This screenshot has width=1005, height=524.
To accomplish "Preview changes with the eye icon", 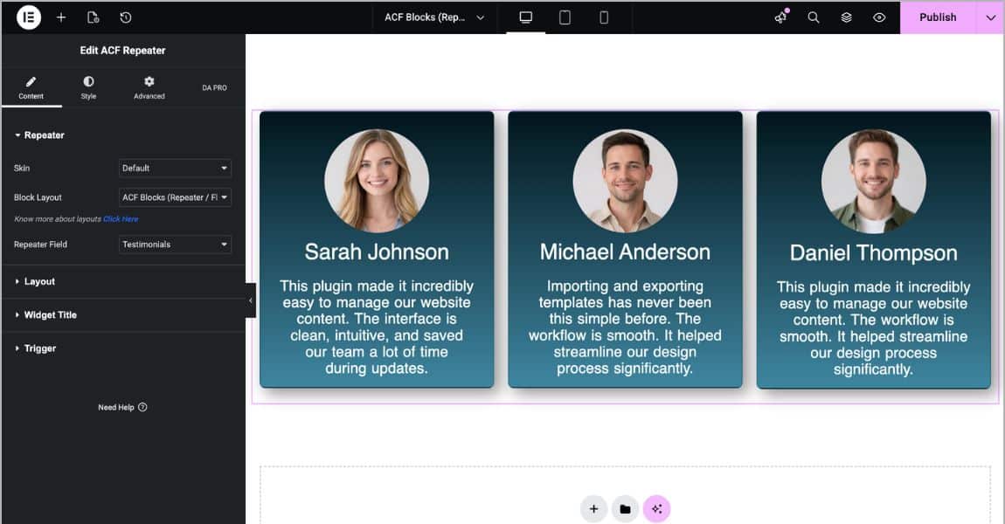I will tap(879, 17).
